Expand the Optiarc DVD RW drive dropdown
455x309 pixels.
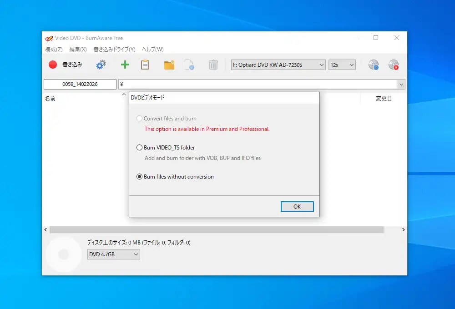(278, 65)
